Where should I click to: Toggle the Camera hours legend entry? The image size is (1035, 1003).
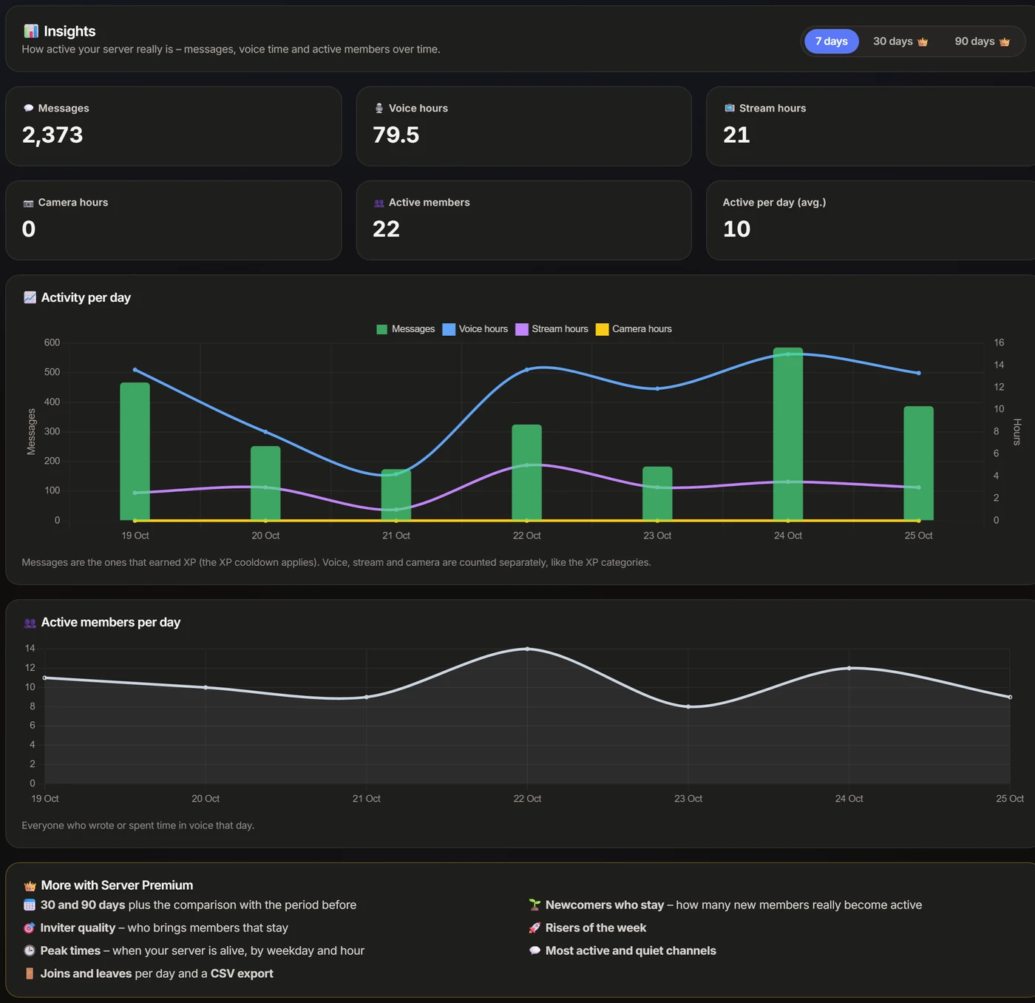634,329
